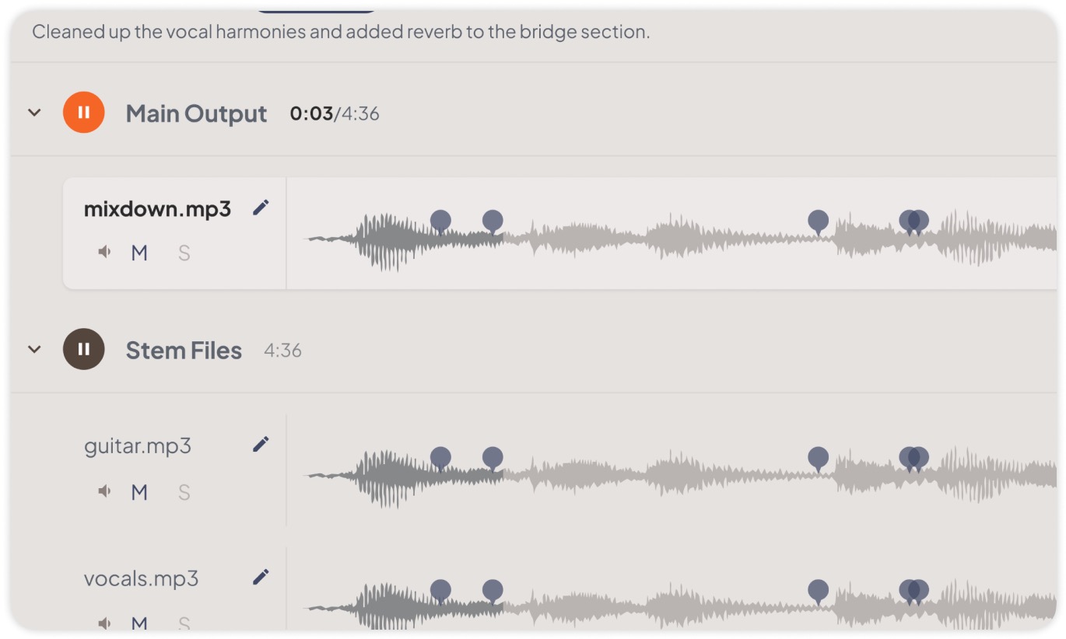Select the guitar.mp3 file name
1066x639 pixels.
coord(138,446)
